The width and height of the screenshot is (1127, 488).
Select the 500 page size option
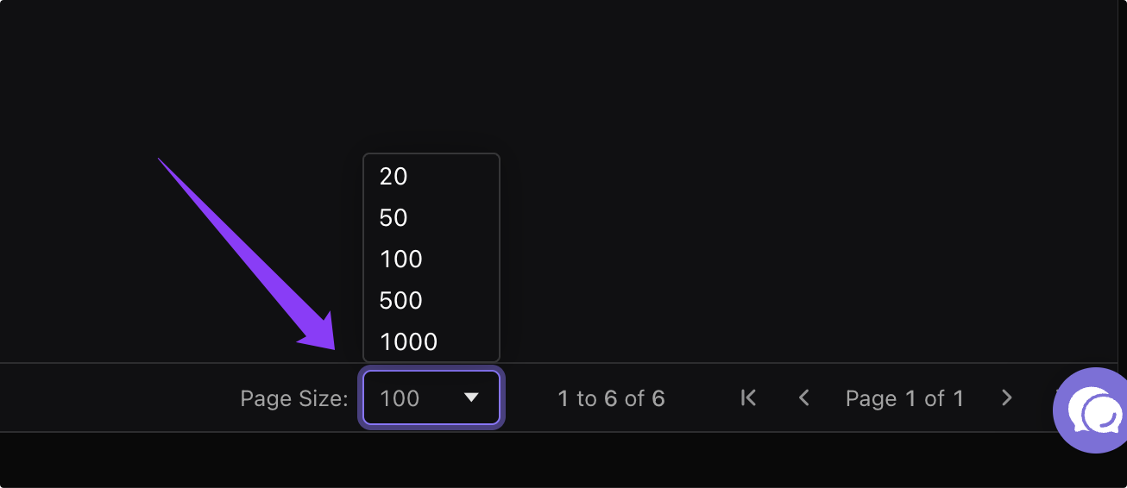(401, 301)
